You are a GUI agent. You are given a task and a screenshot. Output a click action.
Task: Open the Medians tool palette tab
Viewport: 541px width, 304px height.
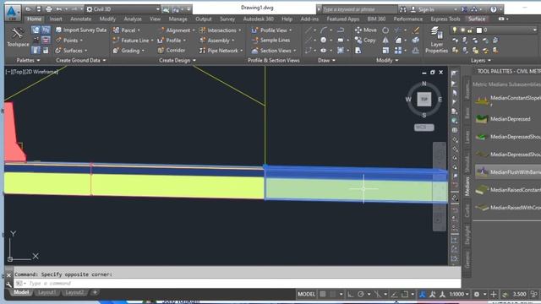(x=467, y=186)
